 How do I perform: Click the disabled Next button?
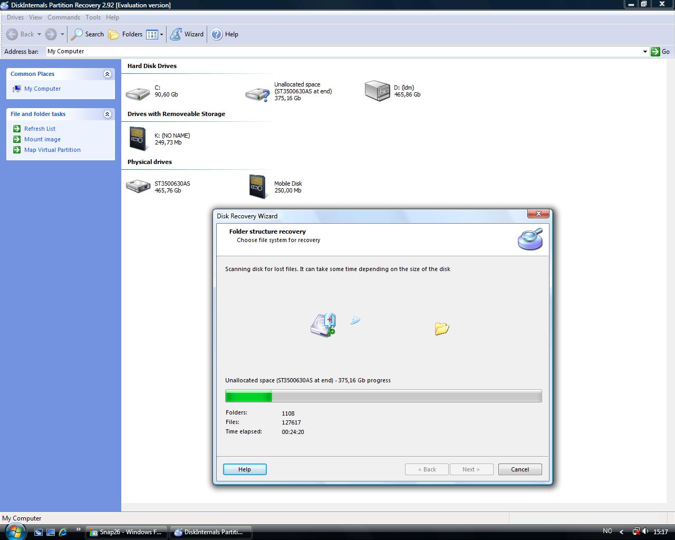pyautogui.click(x=471, y=469)
